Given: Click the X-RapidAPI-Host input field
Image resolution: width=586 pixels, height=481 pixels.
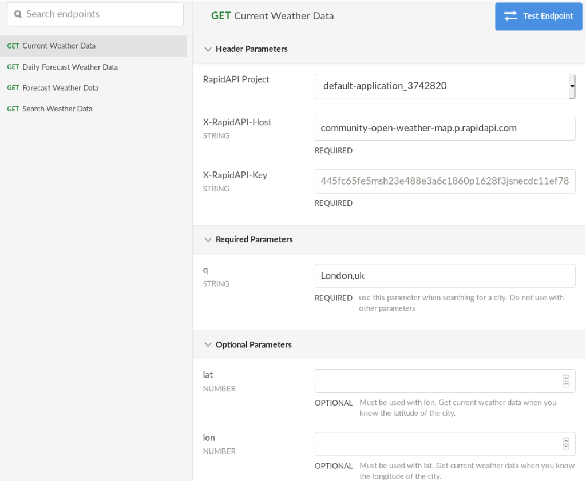Looking at the screenshot, I should [x=445, y=129].
